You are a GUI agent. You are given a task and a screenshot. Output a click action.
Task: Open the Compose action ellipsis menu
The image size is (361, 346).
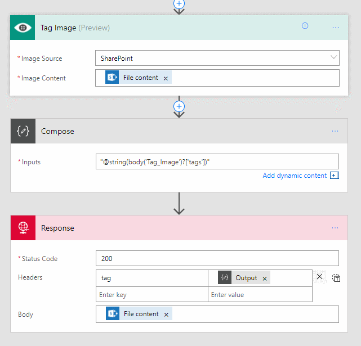(335, 131)
